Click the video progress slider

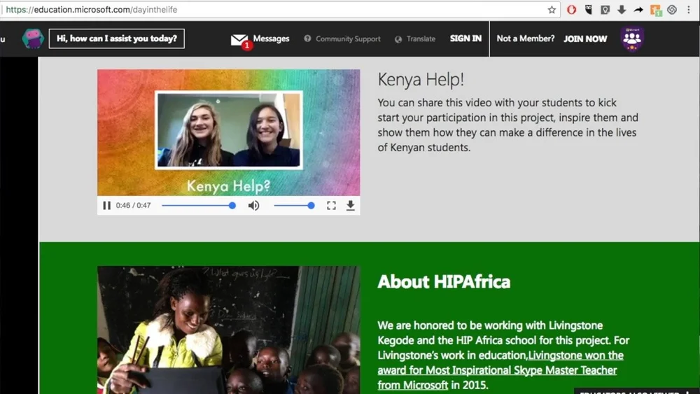(198, 205)
